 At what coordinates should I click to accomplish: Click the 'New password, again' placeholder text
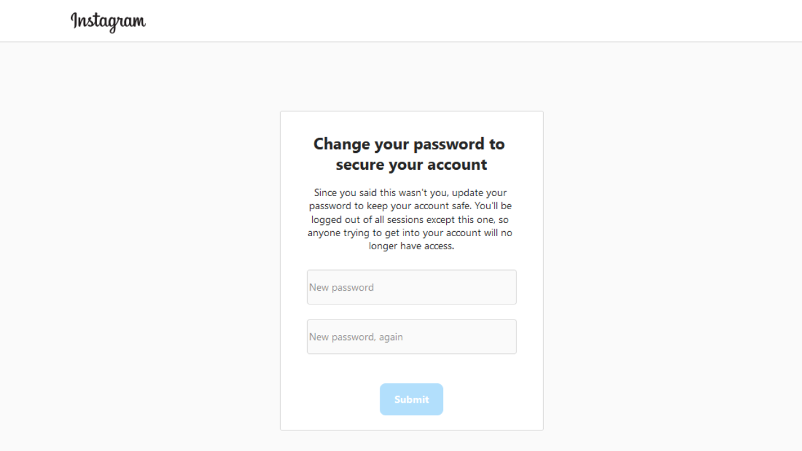356,337
